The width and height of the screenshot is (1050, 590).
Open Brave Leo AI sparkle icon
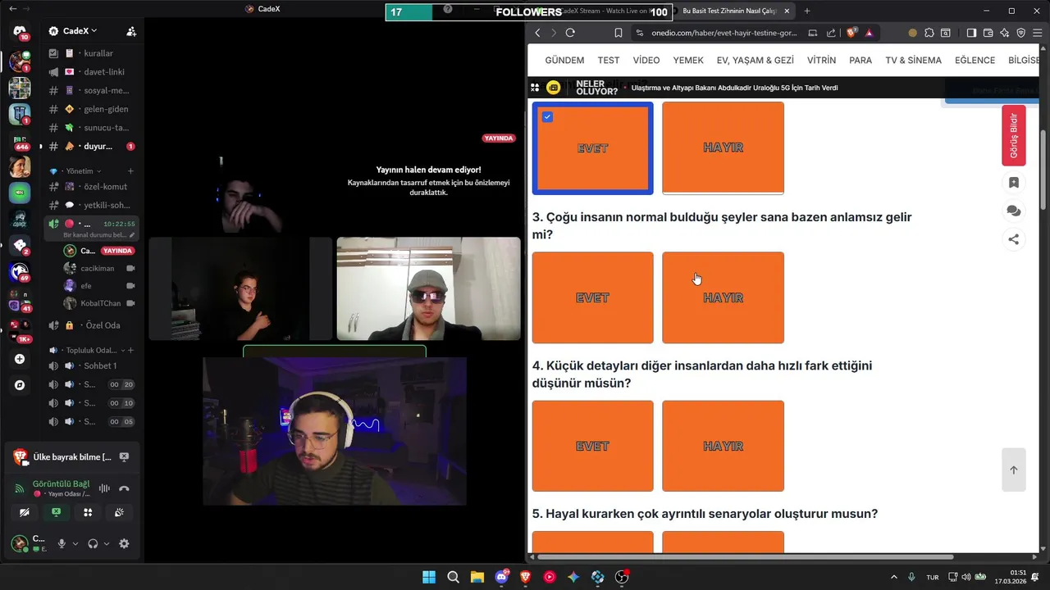pyautogui.click(x=1004, y=33)
